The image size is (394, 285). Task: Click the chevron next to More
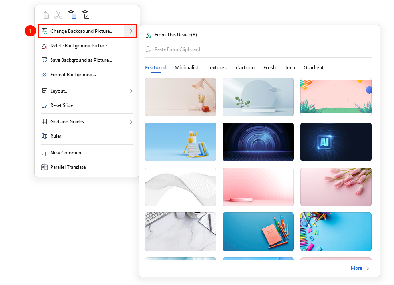pyautogui.click(x=368, y=268)
